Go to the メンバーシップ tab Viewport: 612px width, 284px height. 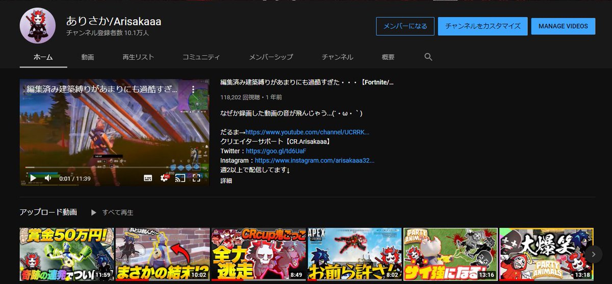pos(272,57)
